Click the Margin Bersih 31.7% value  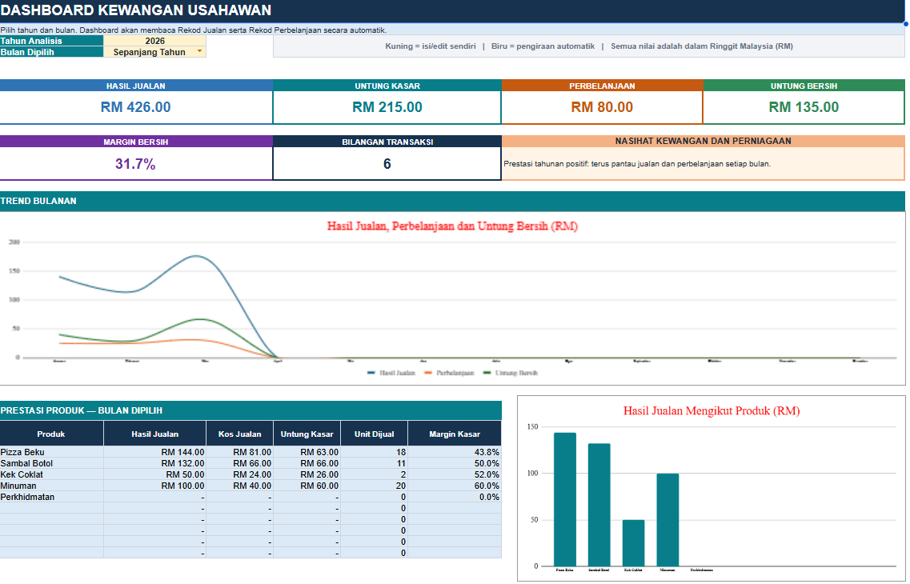[135, 164]
